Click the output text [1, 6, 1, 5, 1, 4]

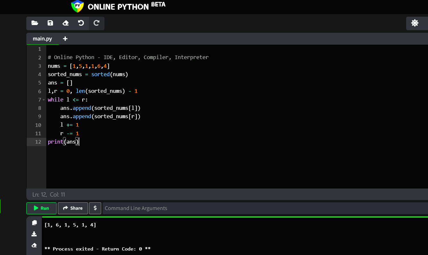(70, 225)
